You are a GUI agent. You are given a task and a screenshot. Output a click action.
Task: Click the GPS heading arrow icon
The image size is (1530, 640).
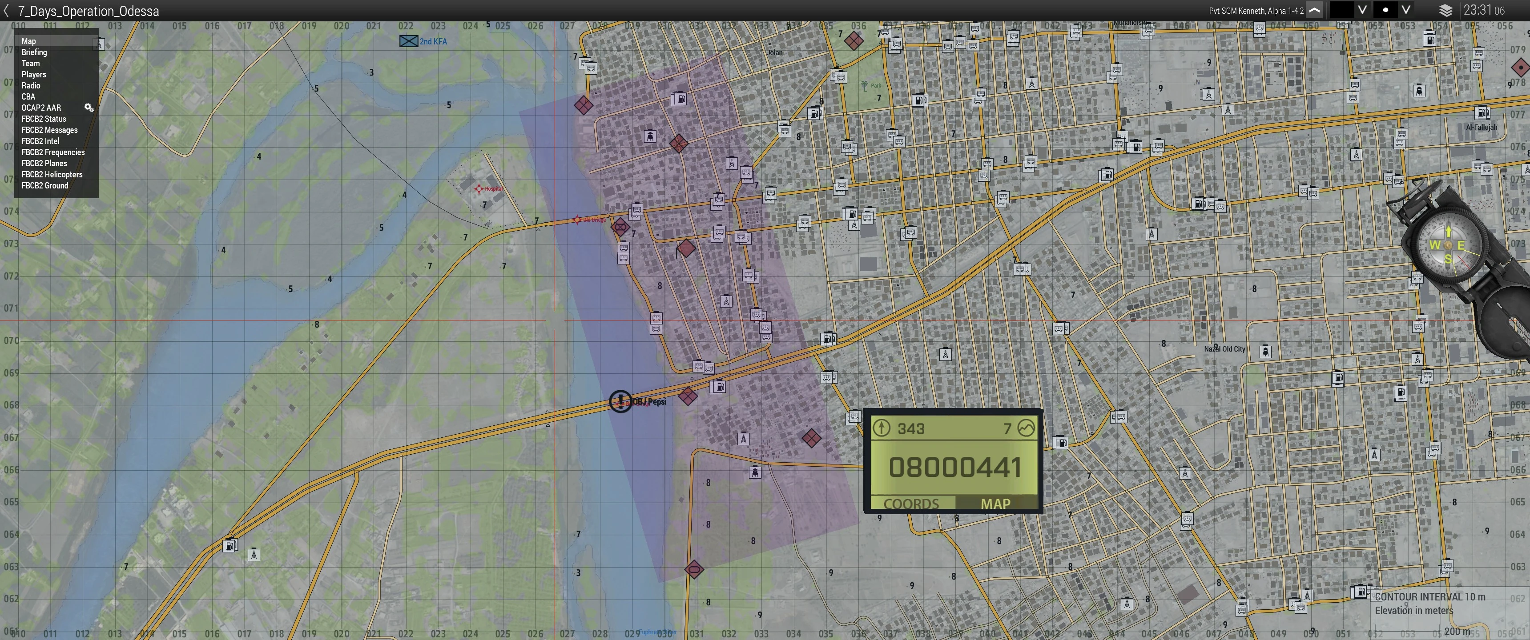click(x=882, y=428)
